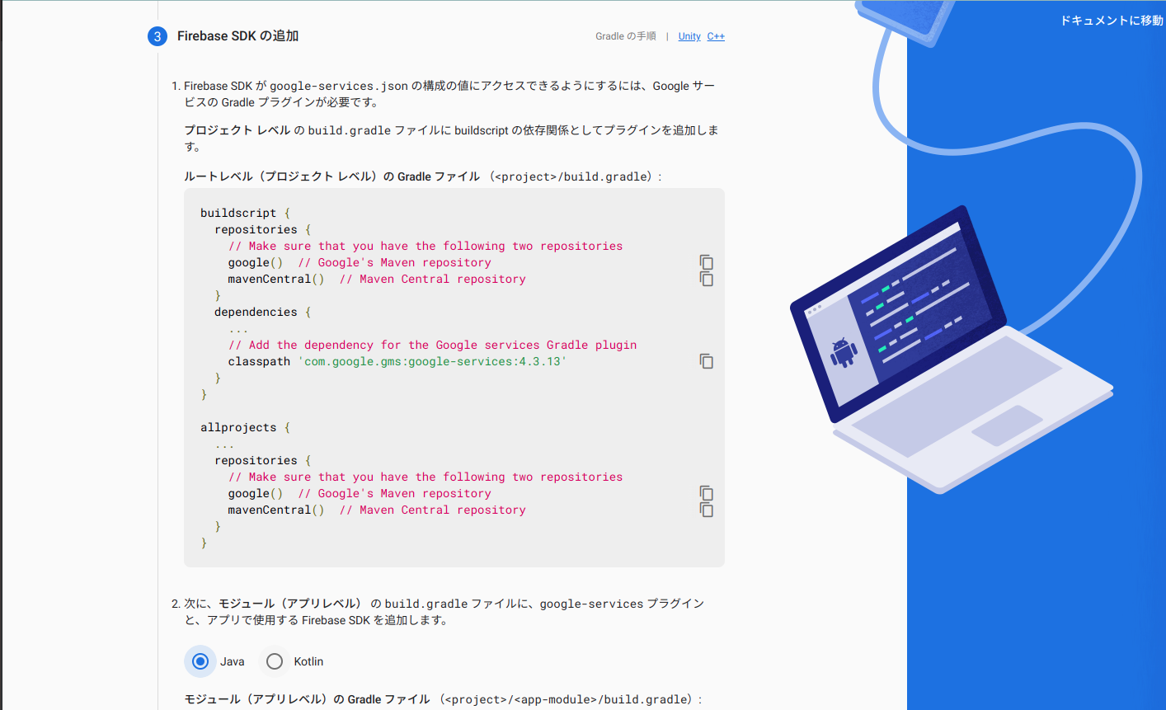The image size is (1166, 710).
Task: Copy the google() line under allprojects
Action: [706, 493]
